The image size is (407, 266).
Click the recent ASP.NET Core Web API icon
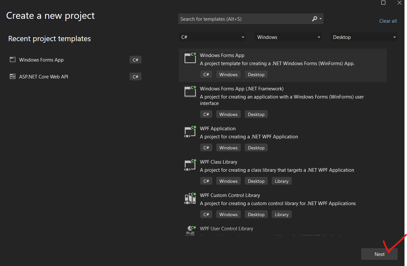[x=13, y=76]
